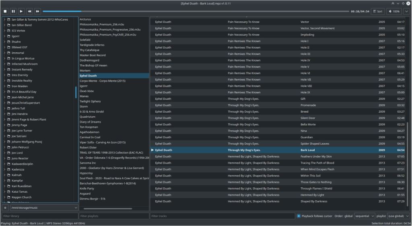
Task: Open playlist order (use global) dropdown
Action: 398,216
